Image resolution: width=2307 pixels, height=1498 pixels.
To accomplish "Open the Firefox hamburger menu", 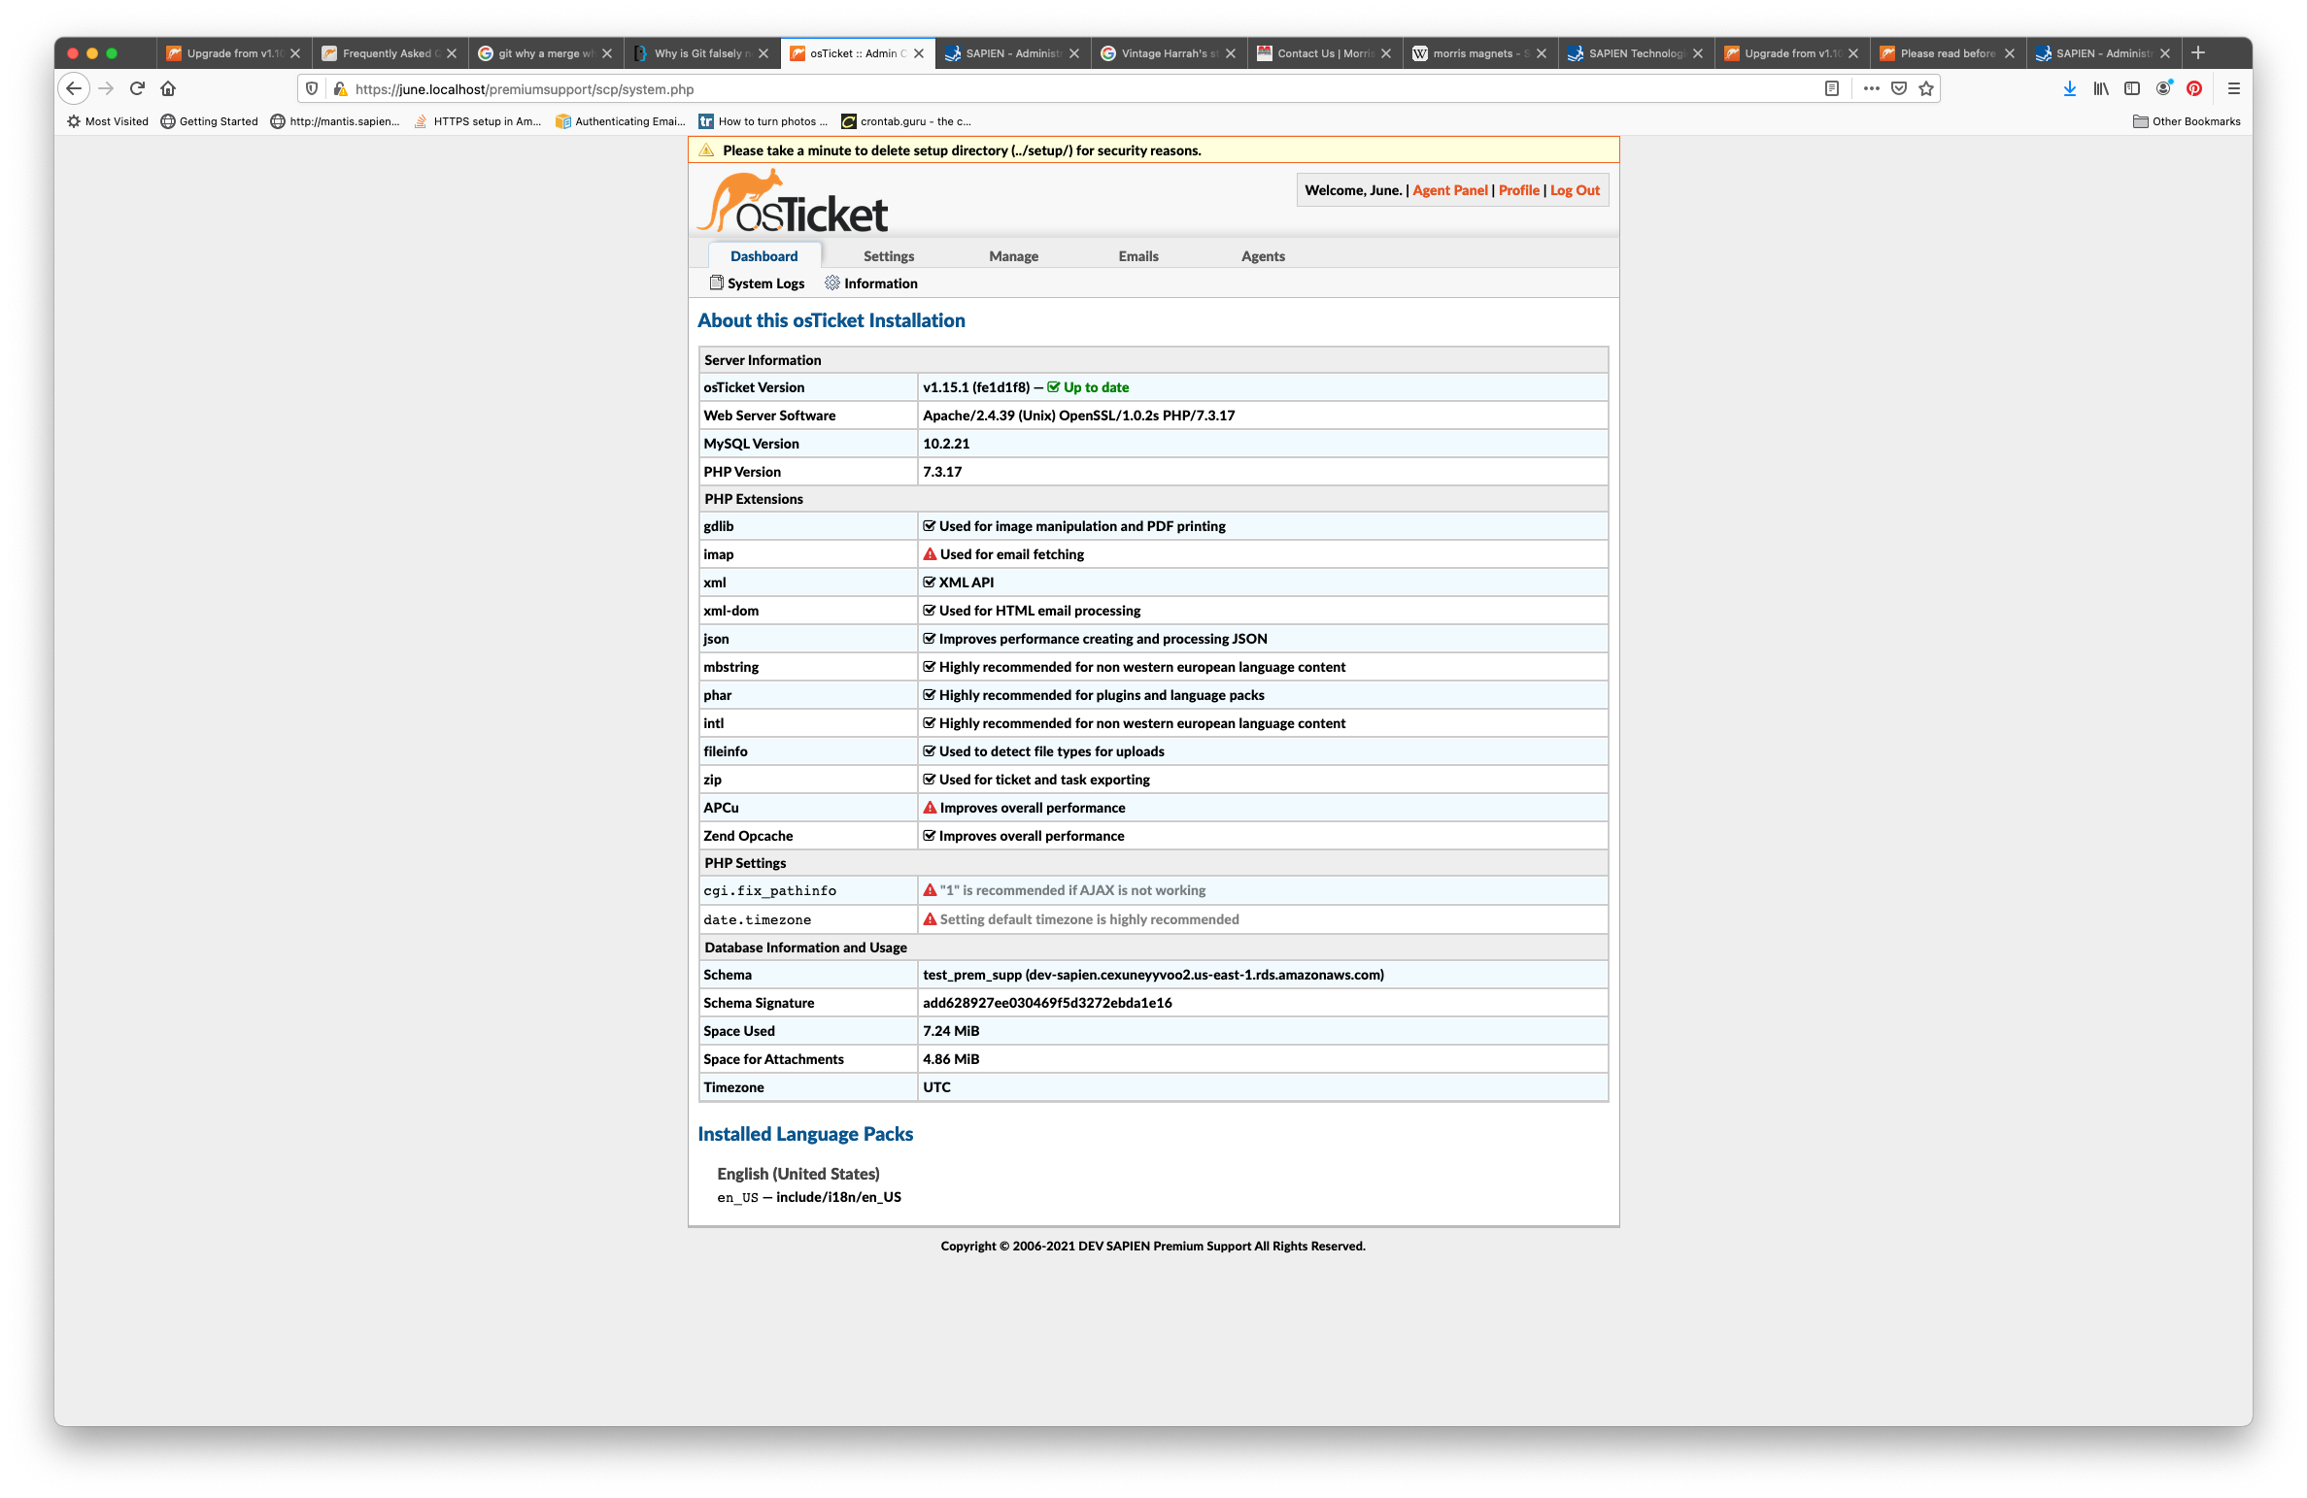I will pos(2234,88).
